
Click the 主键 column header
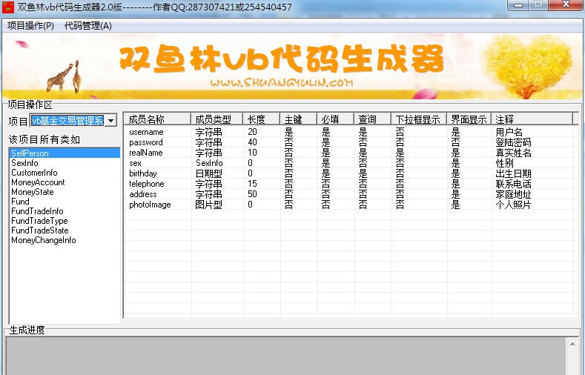point(298,119)
